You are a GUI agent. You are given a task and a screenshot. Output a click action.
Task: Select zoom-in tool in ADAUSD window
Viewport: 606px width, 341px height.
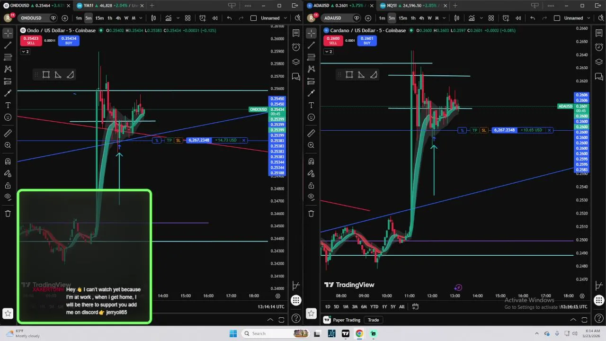click(x=311, y=145)
